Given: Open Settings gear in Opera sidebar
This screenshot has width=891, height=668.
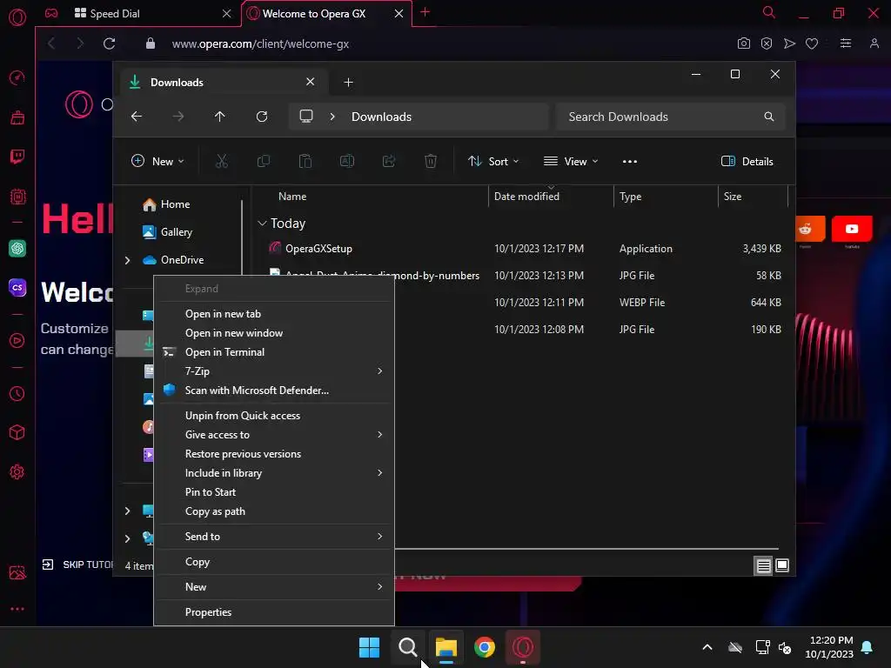Looking at the screenshot, I should tap(17, 471).
